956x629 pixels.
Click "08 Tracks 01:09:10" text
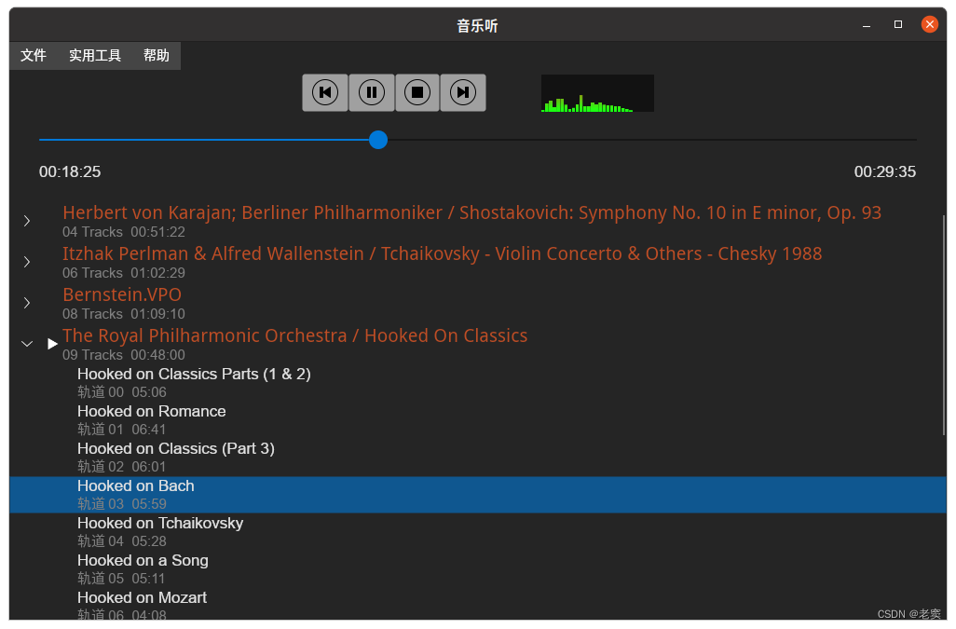pos(124,314)
